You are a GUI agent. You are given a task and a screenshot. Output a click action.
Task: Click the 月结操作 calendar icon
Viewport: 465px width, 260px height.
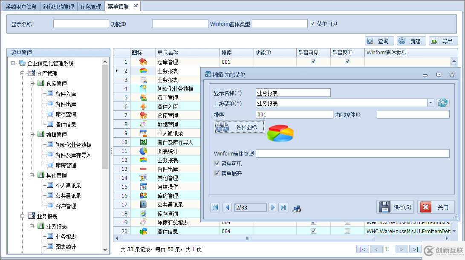(143, 187)
